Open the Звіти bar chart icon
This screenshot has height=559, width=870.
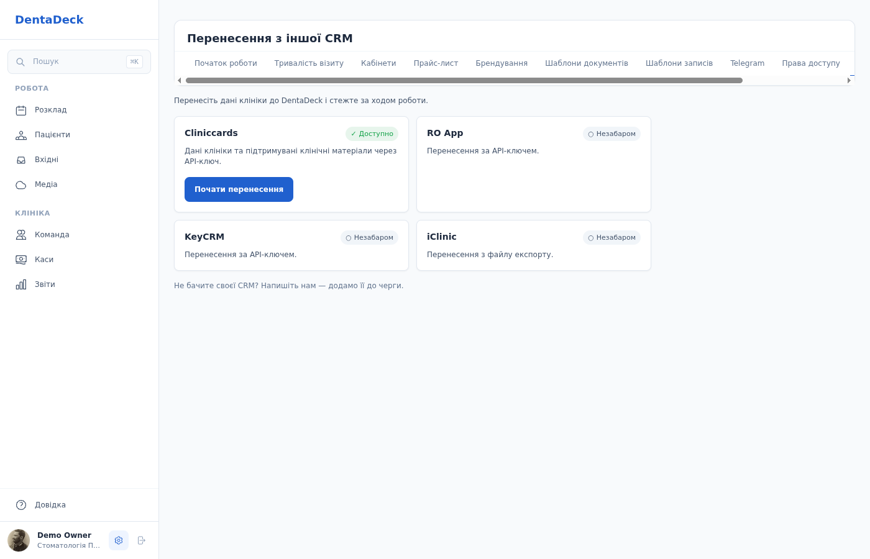pyautogui.click(x=21, y=284)
